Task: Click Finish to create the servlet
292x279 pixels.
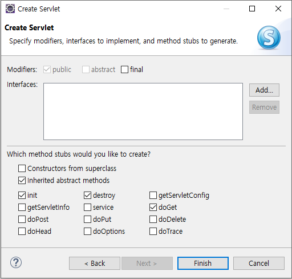Action: click(203, 264)
